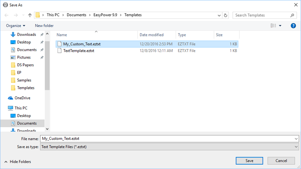Click the TextTemplate.eztxt file icon

tap(60, 51)
